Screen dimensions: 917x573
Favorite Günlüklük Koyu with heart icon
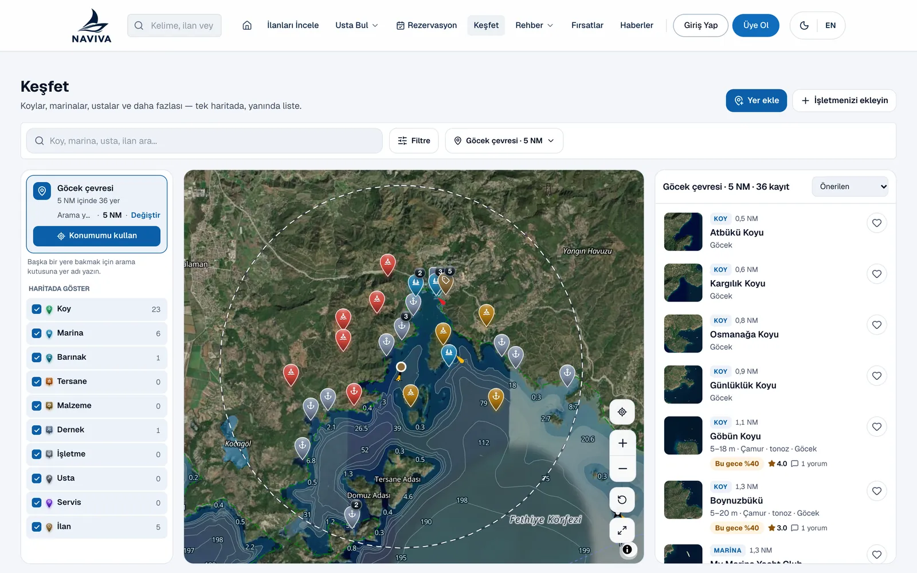[876, 376]
